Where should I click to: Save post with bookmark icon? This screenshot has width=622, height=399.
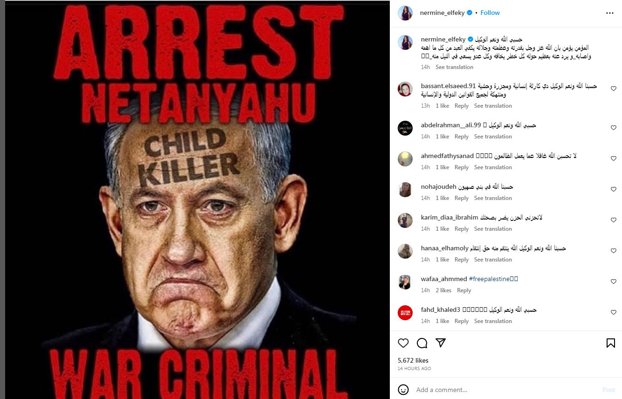click(x=610, y=343)
